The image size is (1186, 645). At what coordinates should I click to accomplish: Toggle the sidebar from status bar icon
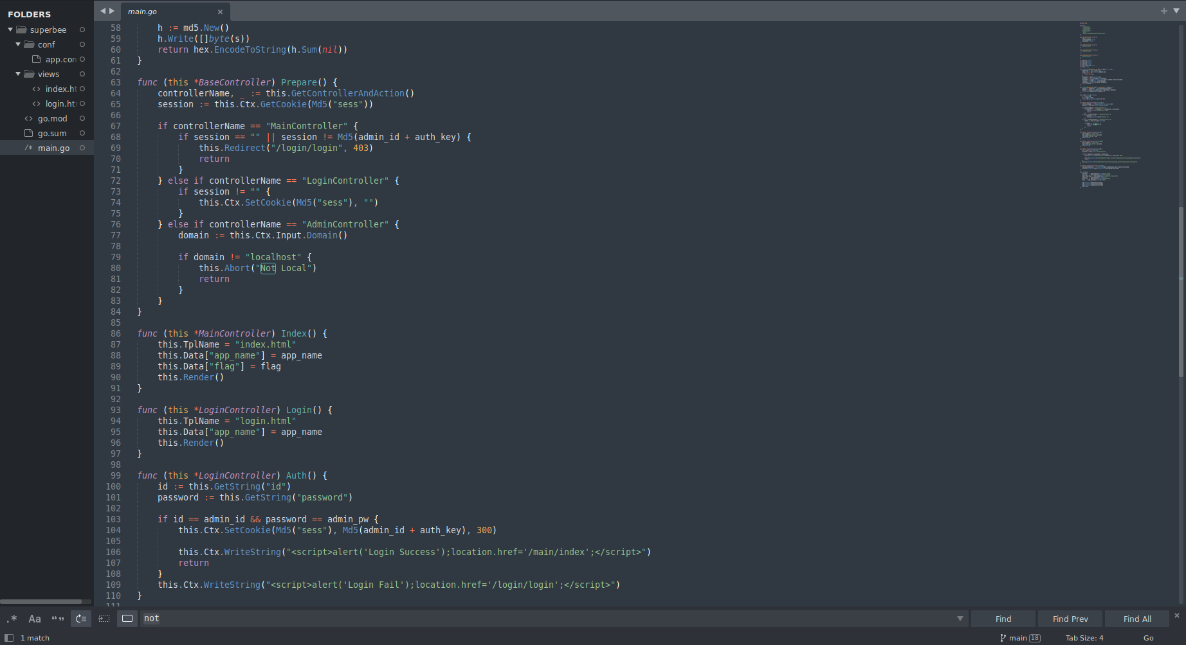click(x=9, y=638)
